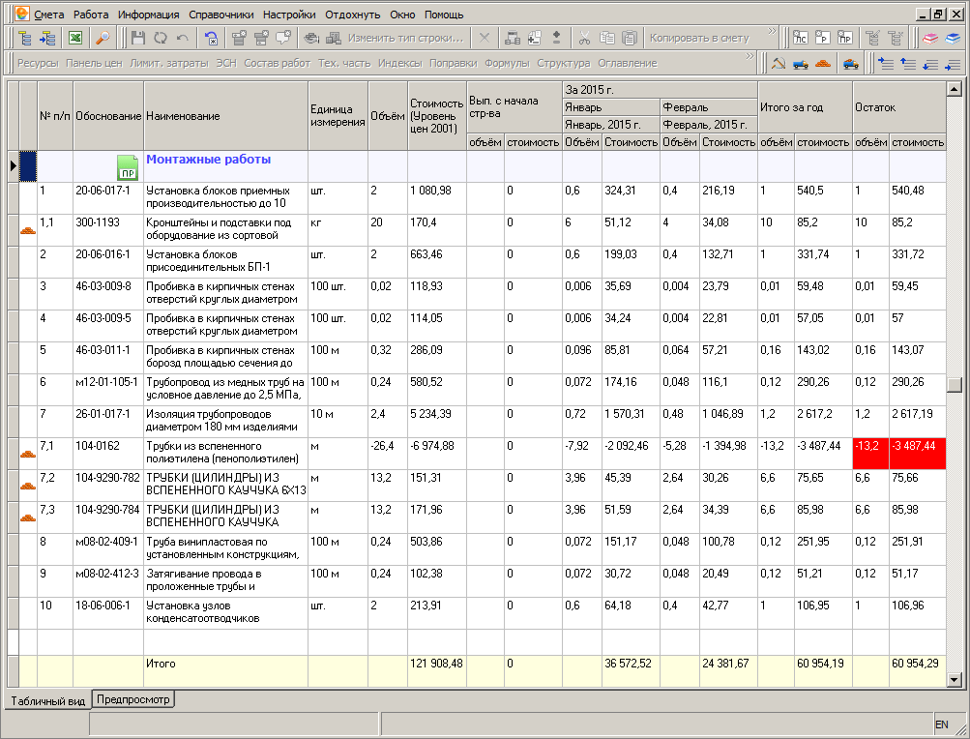Click the Undo arrow icon
Viewport: 970px width, 739px height.
tap(183, 39)
